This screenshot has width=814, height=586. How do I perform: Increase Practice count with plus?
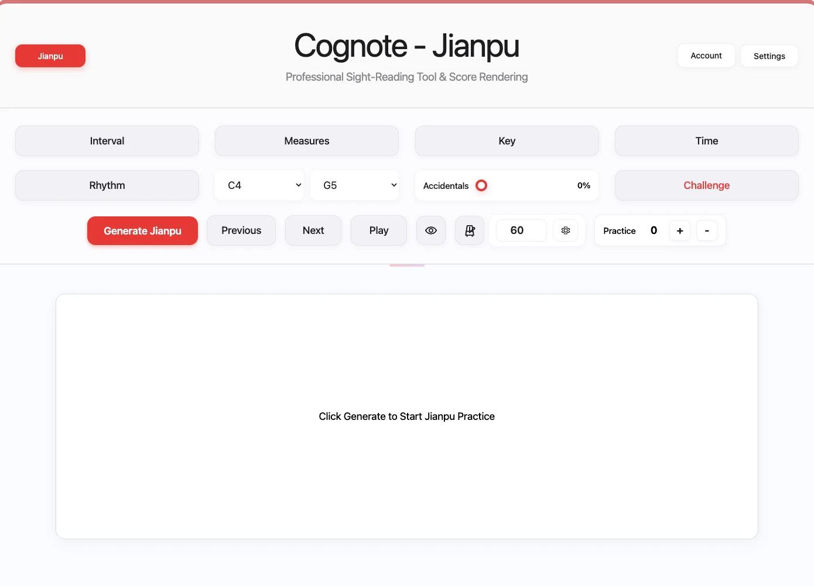click(680, 230)
